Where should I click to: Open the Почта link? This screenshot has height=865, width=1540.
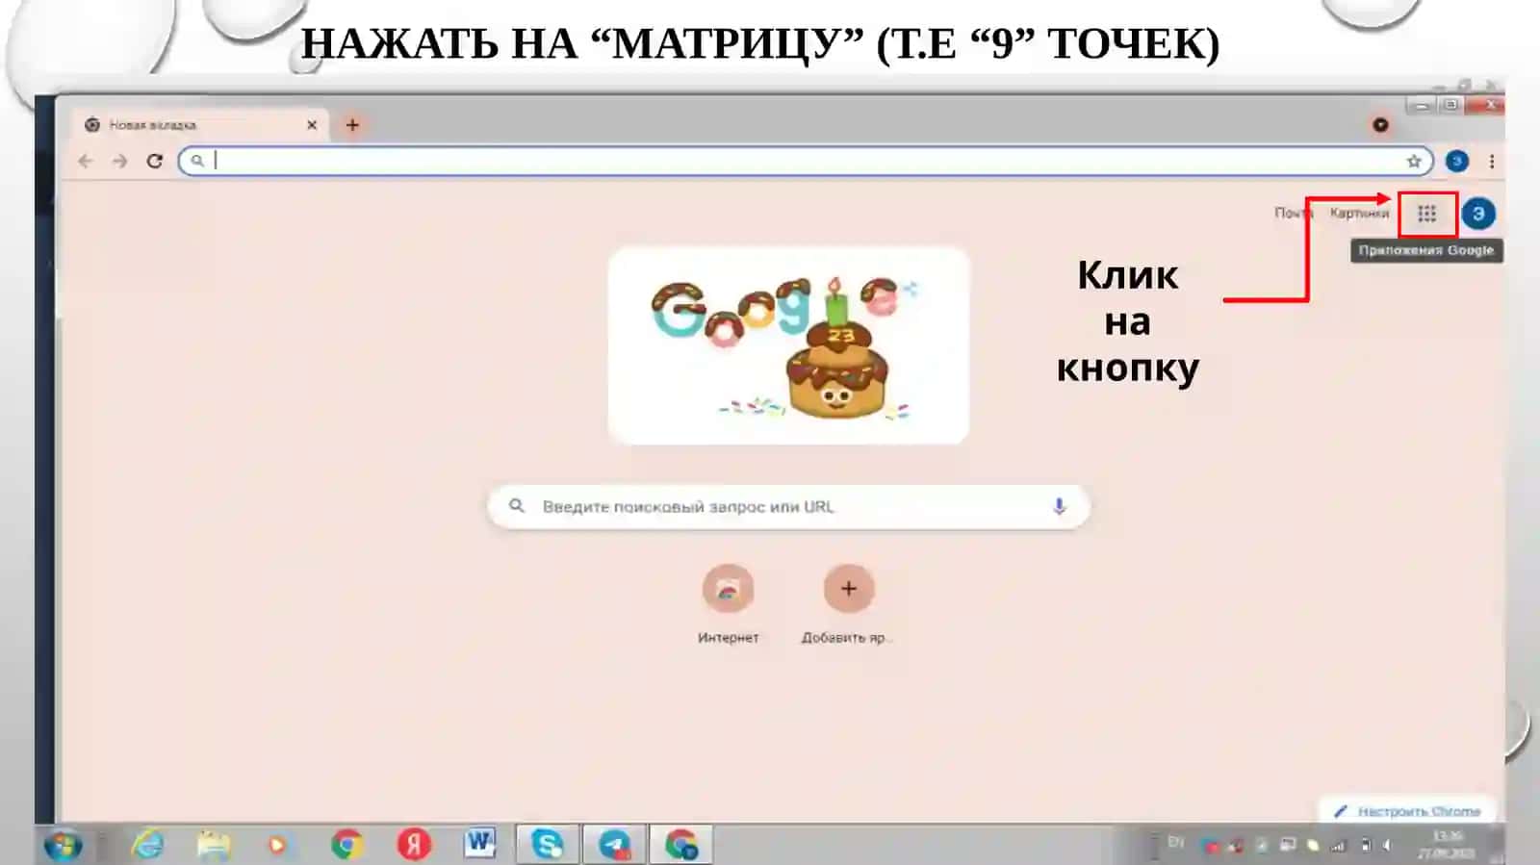[1293, 213]
